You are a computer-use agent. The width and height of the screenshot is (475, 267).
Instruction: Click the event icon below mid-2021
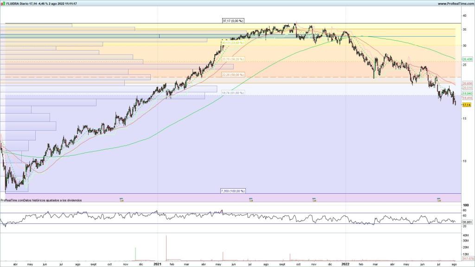[251, 200]
